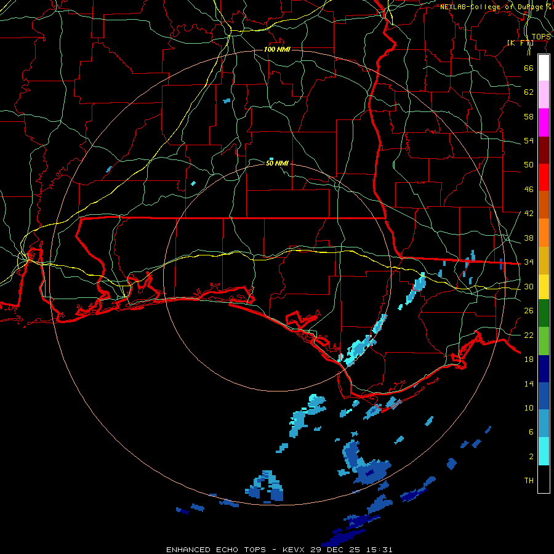Click the dark green legend swatch
Screen dimensions: 554x554
click(x=544, y=313)
